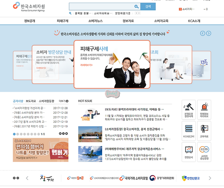Switch to the 보도자료 tab
Screen dimensions: 224x188
(31, 101)
